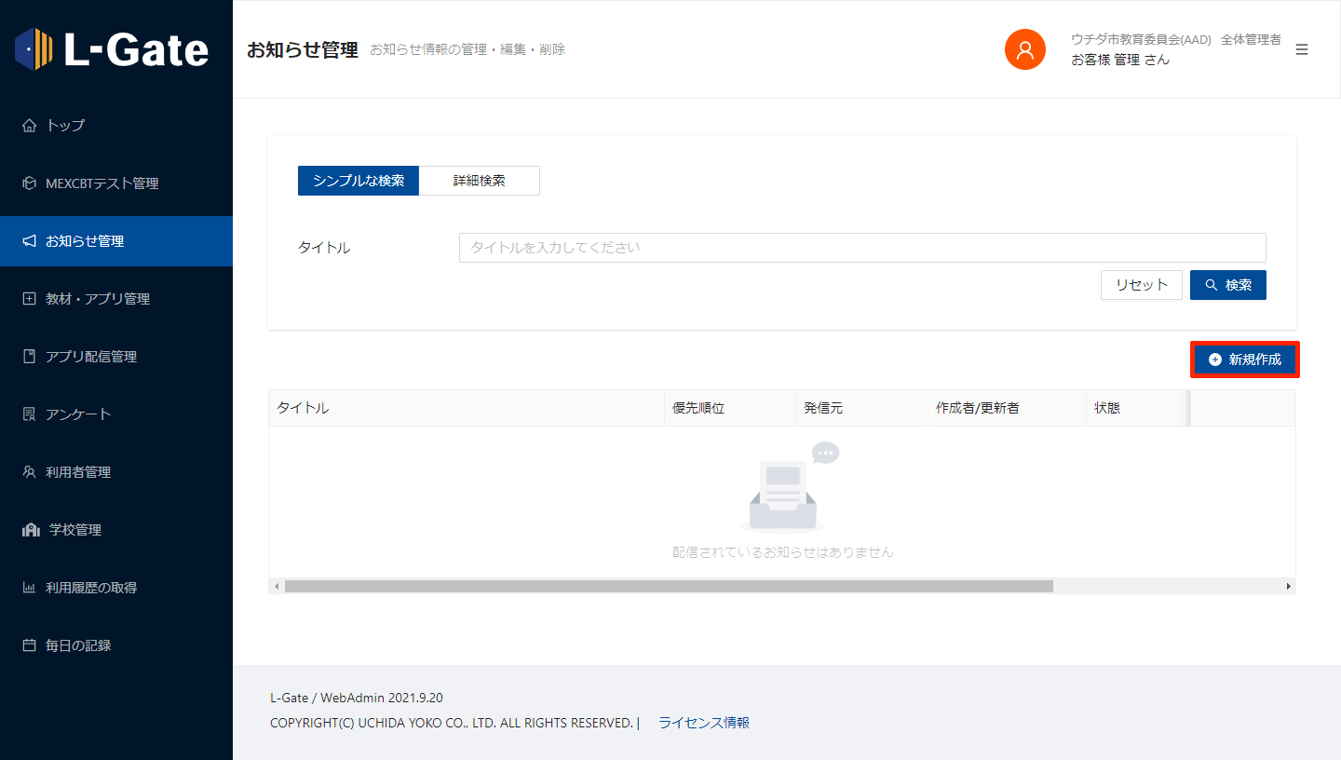Click the megaphone icon for お知らせ管理
1341x760 pixels.
coord(29,241)
